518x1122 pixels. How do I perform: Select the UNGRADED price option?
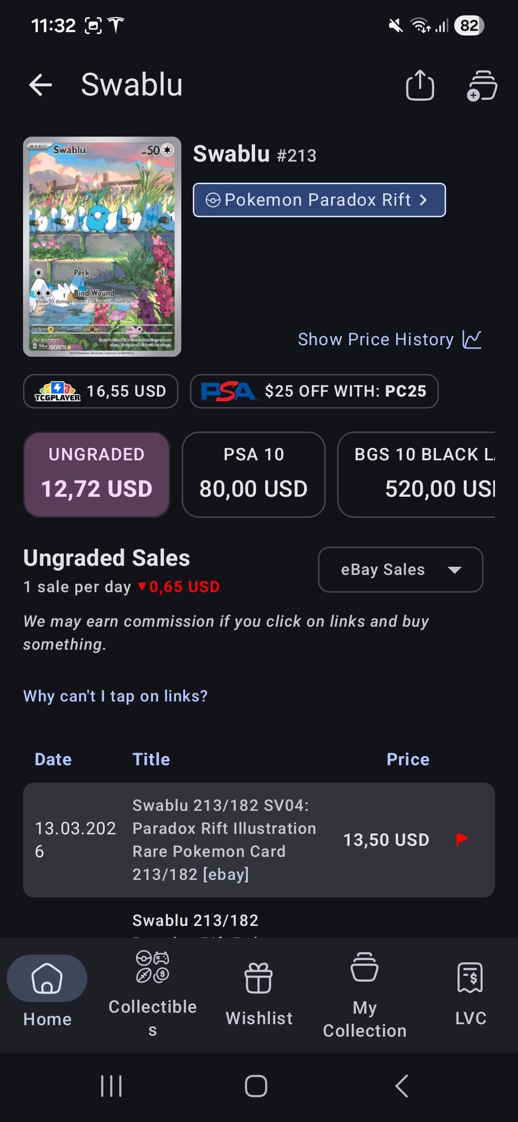pos(97,475)
